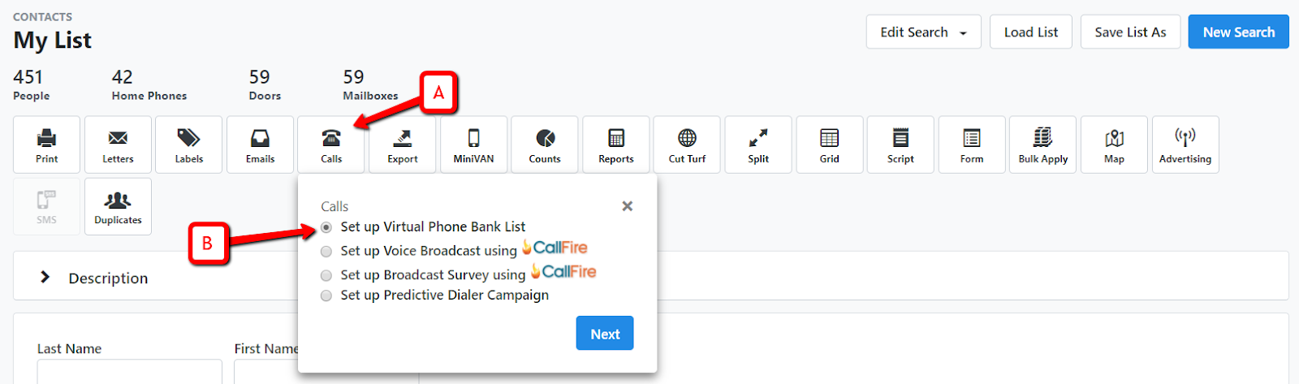1299x384 pixels.
Task: Open the Edit Search dropdown
Action: click(923, 32)
